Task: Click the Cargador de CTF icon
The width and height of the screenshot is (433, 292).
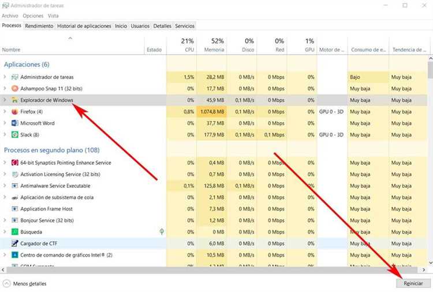Action: tap(14, 244)
